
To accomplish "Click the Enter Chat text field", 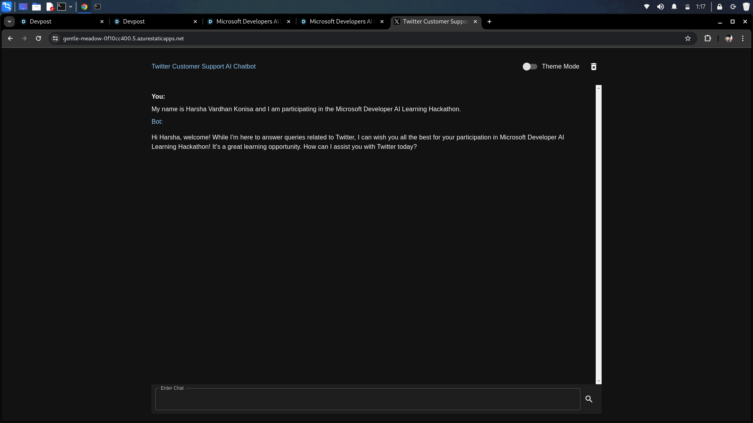I will [x=367, y=399].
